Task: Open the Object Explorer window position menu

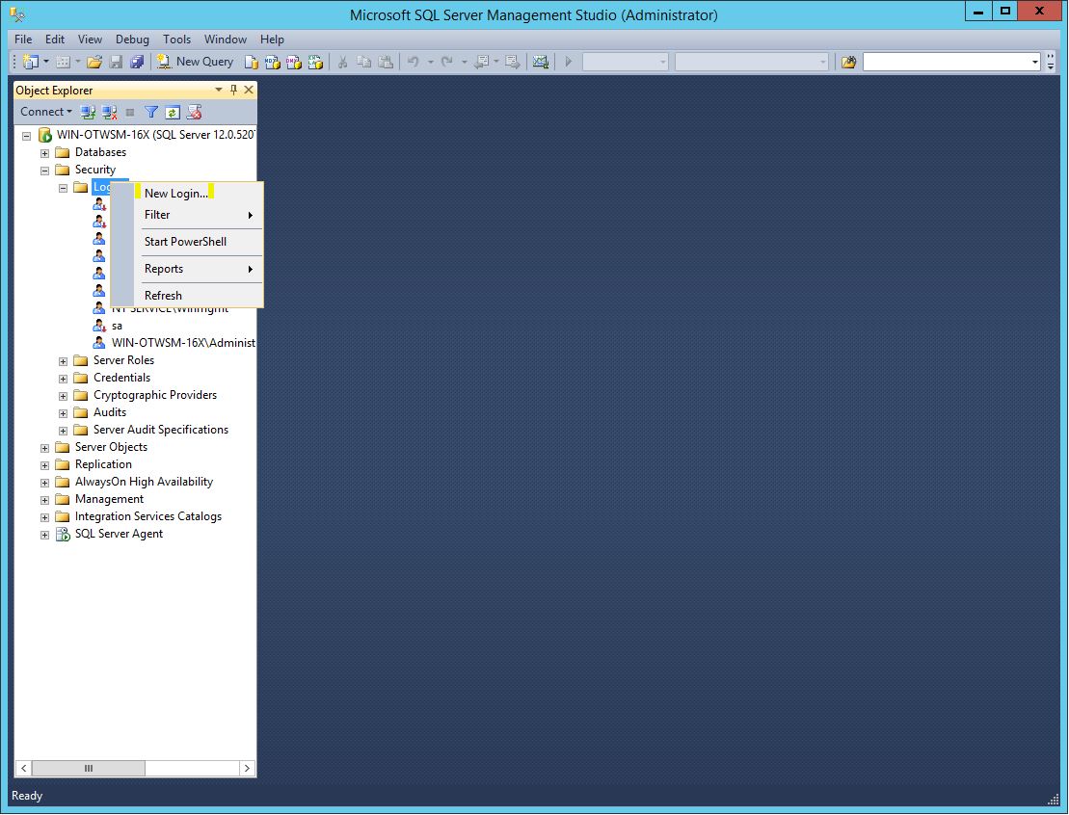Action: tap(219, 90)
